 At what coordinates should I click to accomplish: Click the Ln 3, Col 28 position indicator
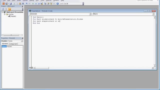pos(64,4)
